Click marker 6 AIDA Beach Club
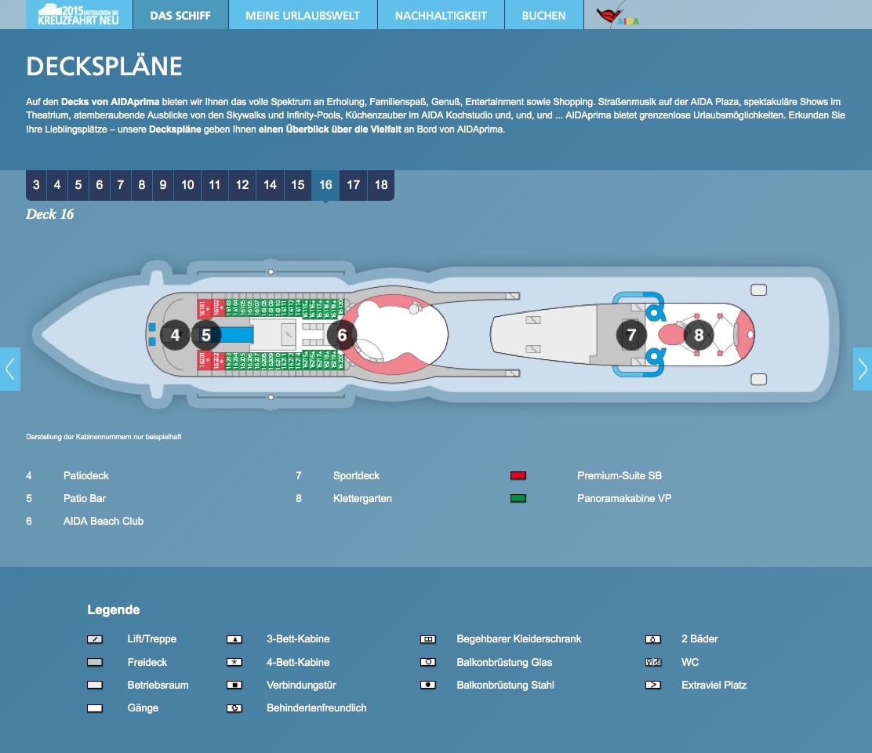 [342, 336]
